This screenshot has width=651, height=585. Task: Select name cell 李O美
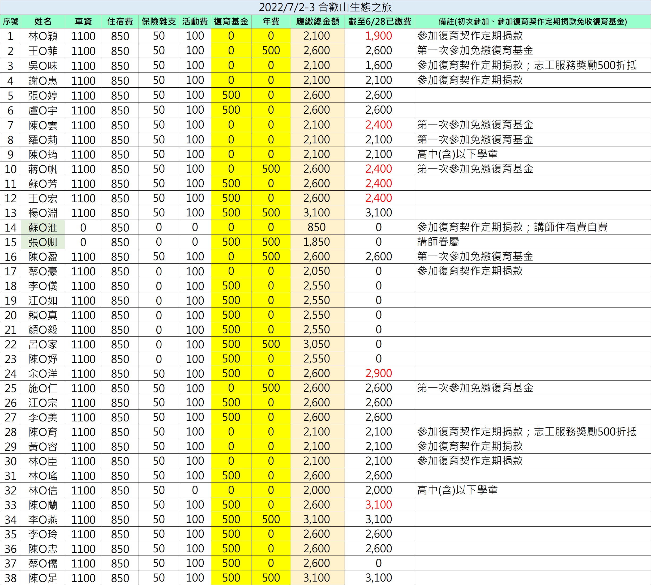pos(43,417)
